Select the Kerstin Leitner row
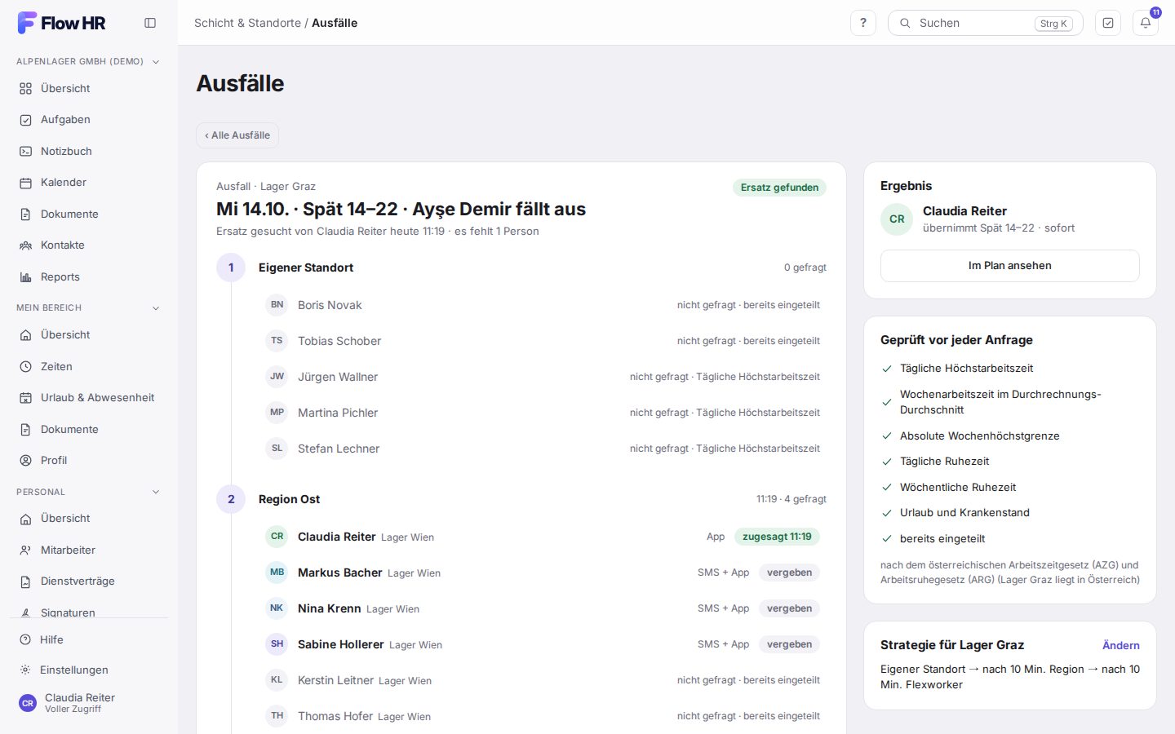The image size is (1175, 734). 543,680
